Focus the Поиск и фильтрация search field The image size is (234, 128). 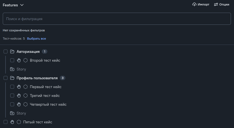click(x=117, y=19)
